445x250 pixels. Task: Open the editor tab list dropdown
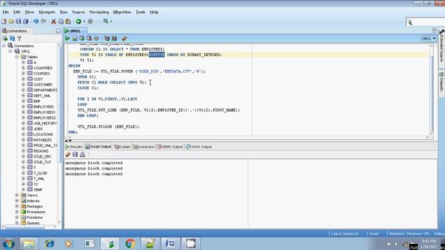click(434, 30)
